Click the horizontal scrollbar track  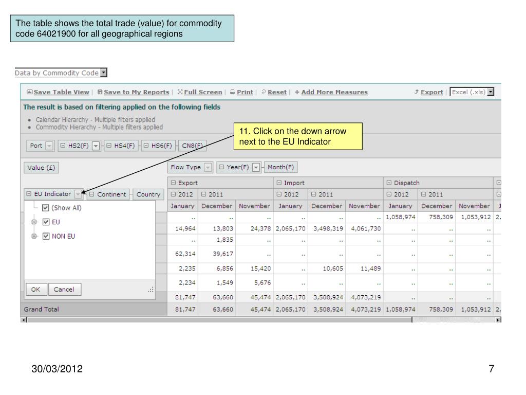click(x=454, y=320)
